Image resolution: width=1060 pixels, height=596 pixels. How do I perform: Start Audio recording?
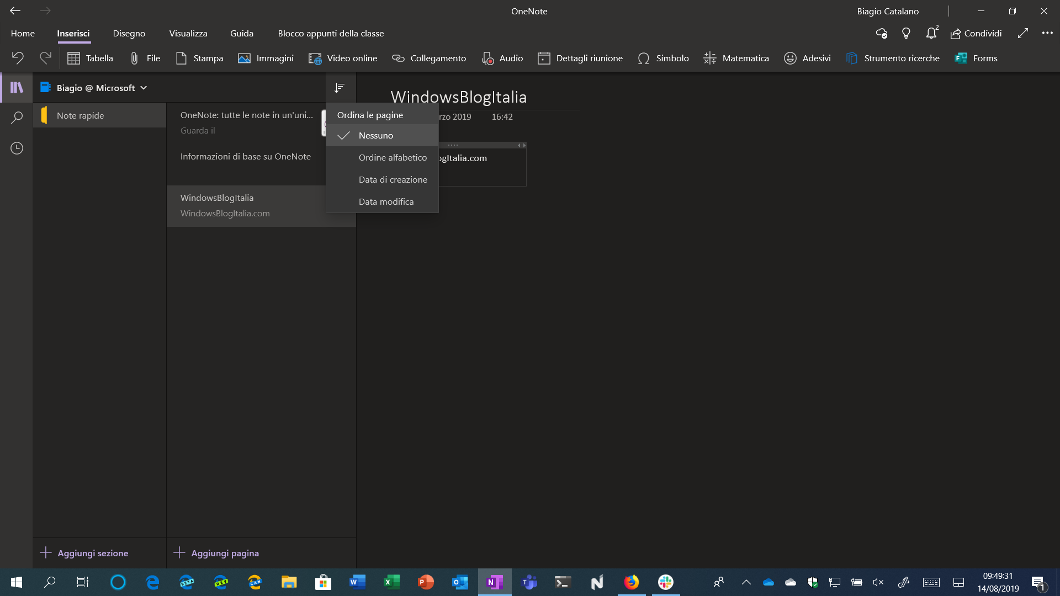(x=502, y=58)
